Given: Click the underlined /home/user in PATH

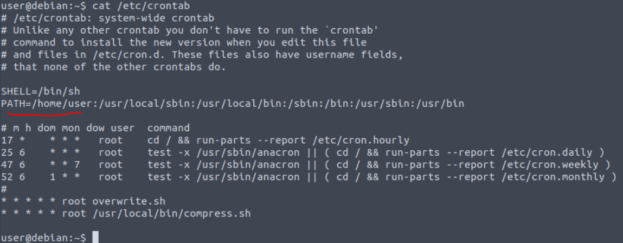Looking at the screenshot, I should point(62,104).
